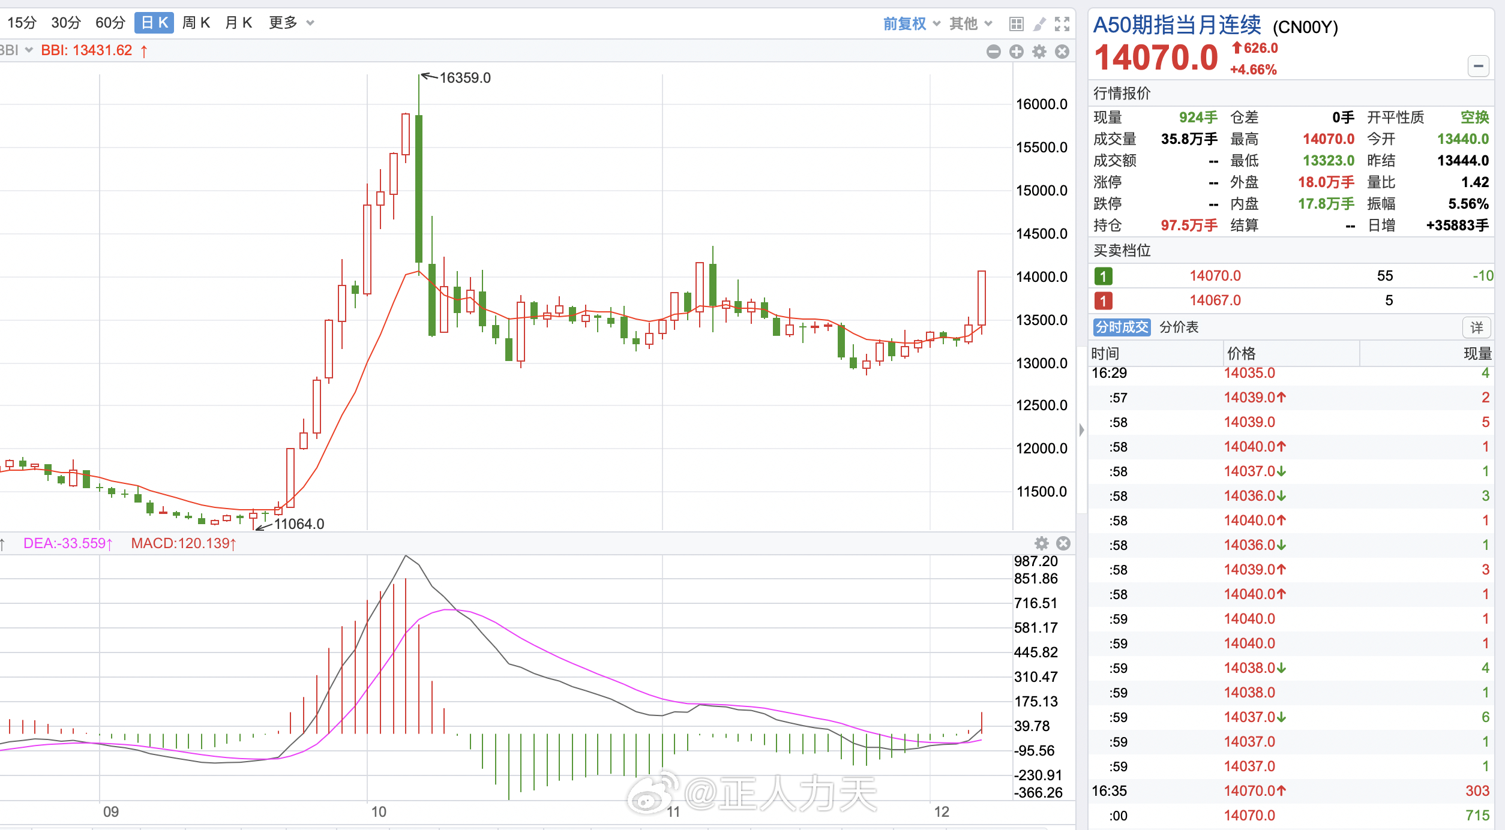
Task: Click the high label 16359.0 on chart
Action: click(x=465, y=78)
